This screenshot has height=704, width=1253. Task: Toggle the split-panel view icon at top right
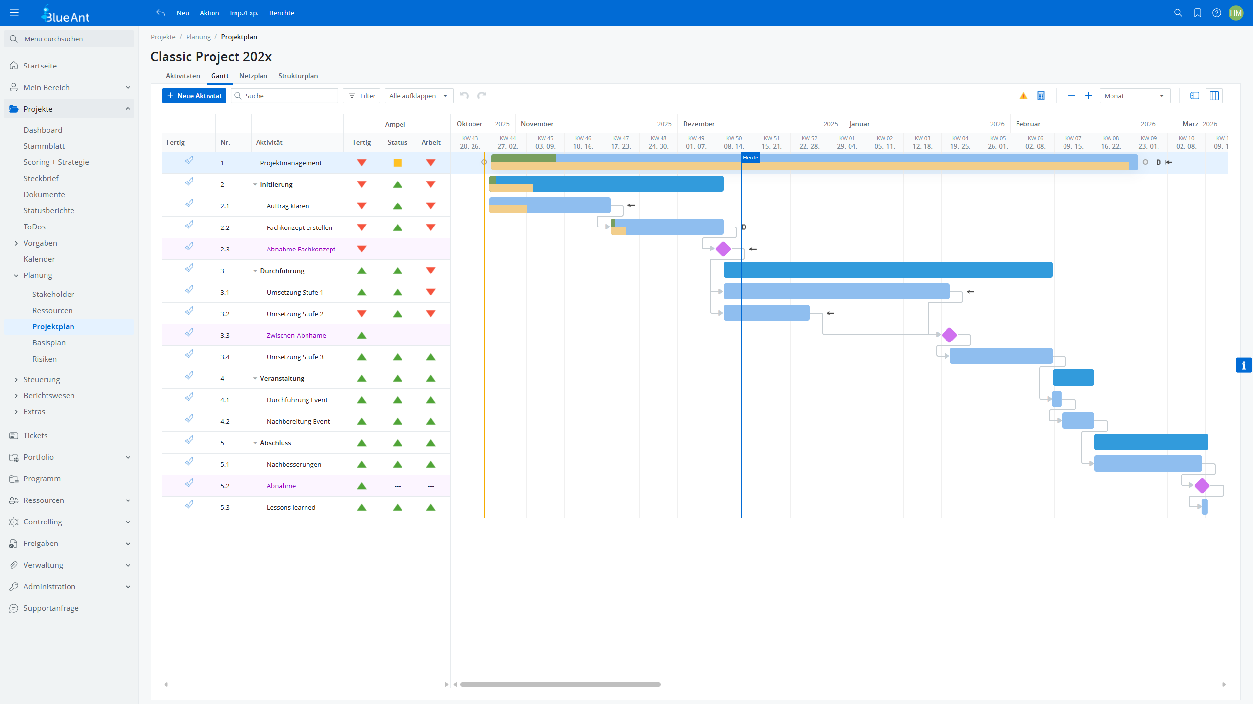pos(1194,95)
